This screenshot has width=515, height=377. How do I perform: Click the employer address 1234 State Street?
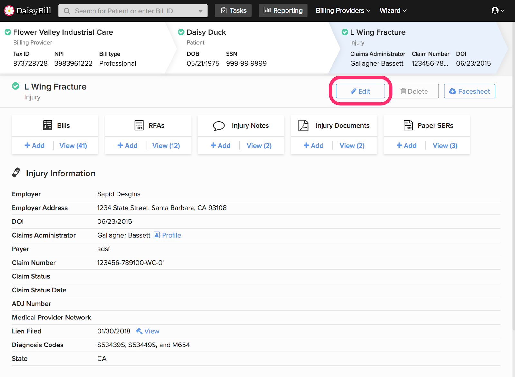click(162, 208)
